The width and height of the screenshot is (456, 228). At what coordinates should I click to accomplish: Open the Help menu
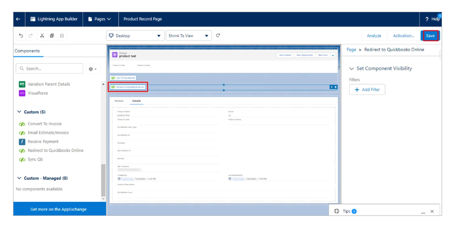pos(433,19)
